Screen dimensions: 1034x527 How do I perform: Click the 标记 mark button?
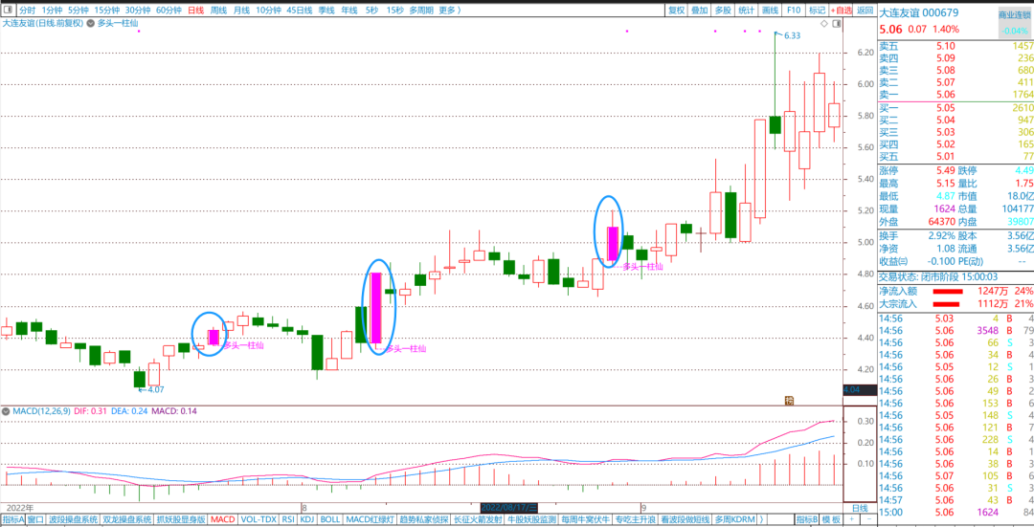[817, 10]
